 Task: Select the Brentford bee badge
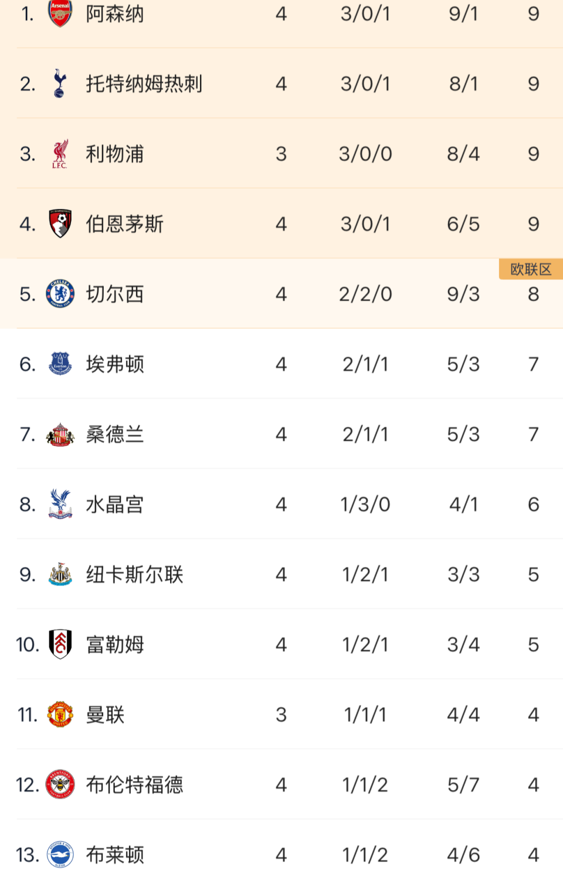point(60,784)
